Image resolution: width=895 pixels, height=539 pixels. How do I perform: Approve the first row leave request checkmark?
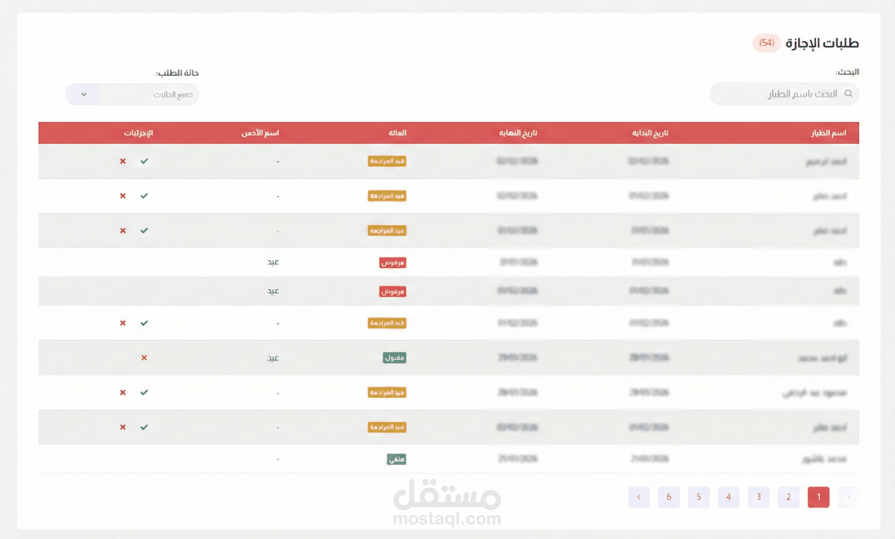(144, 161)
